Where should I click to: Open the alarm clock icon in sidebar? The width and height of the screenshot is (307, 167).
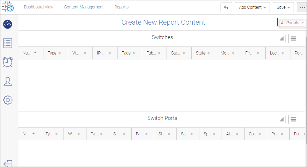(x=8, y=62)
